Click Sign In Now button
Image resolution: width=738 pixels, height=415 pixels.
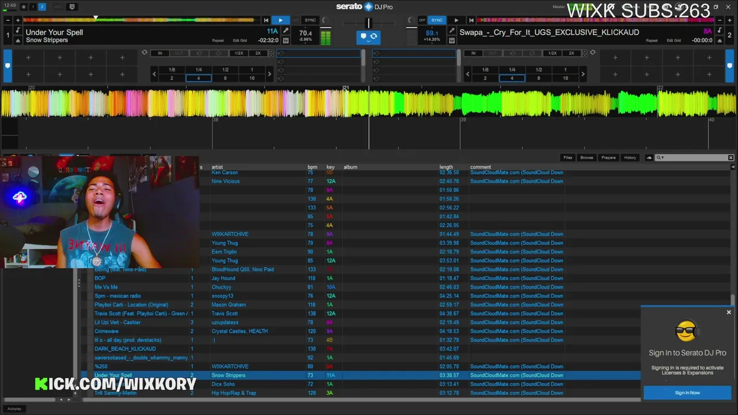pyautogui.click(x=687, y=393)
